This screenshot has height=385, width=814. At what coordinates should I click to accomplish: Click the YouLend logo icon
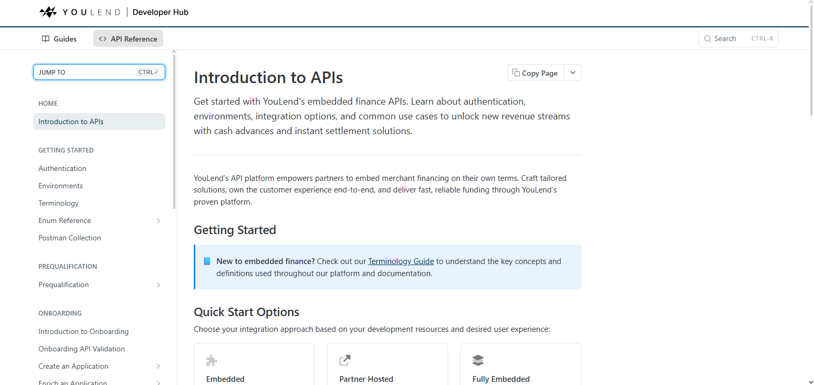click(48, 12)
